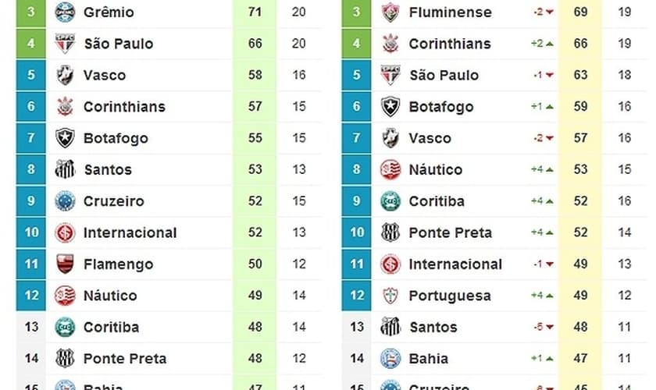This screenshot has width=656, height=390.
Task: Select the Flamengo team crest
Action: pyautogui.click(x=65, y=264)
